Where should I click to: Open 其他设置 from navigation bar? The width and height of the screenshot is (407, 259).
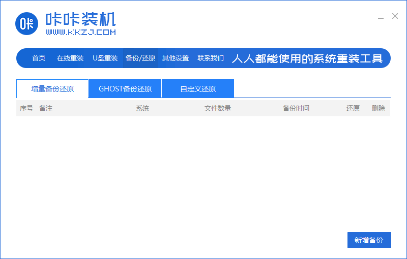176,58
